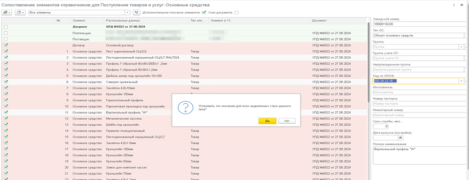Image resolution: width=469 pixels, height=180 pixels.
Task: Open the overlapping-windows toolbar button menu
Action: pos(20,13)
